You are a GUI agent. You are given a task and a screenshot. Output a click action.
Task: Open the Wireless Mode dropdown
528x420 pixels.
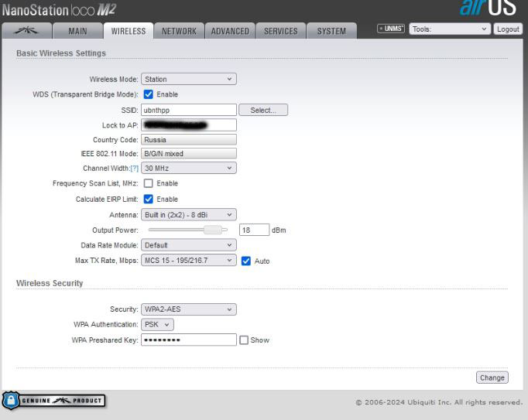click(188, 79)
